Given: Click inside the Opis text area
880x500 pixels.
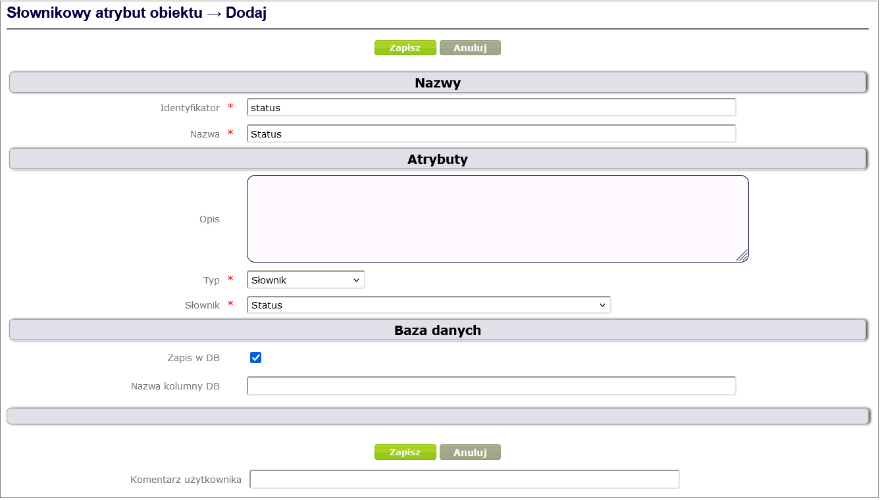Looking at the screenshot, I should 497,219.
